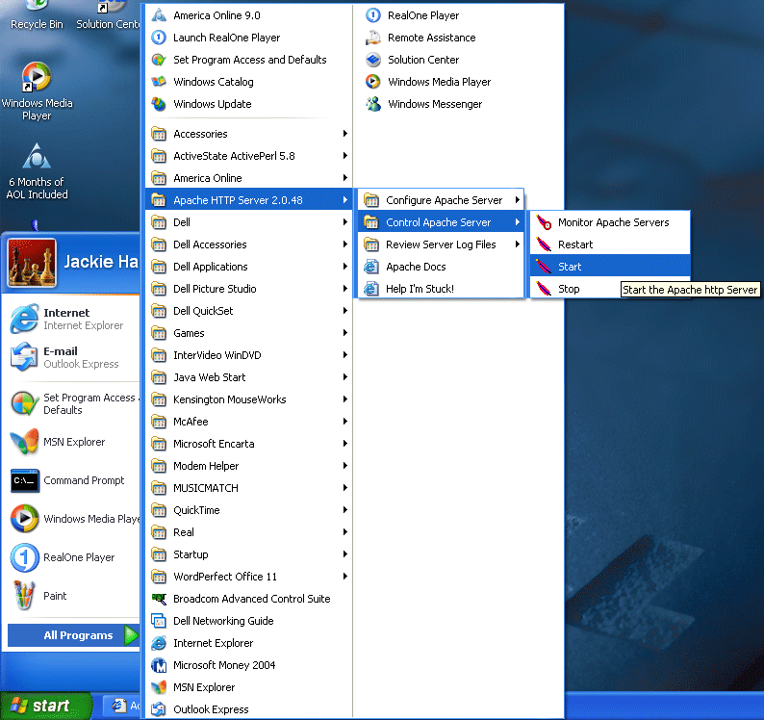
Task: Click the Command Prompt icon in Start menu
Action: tap(25, 480)
